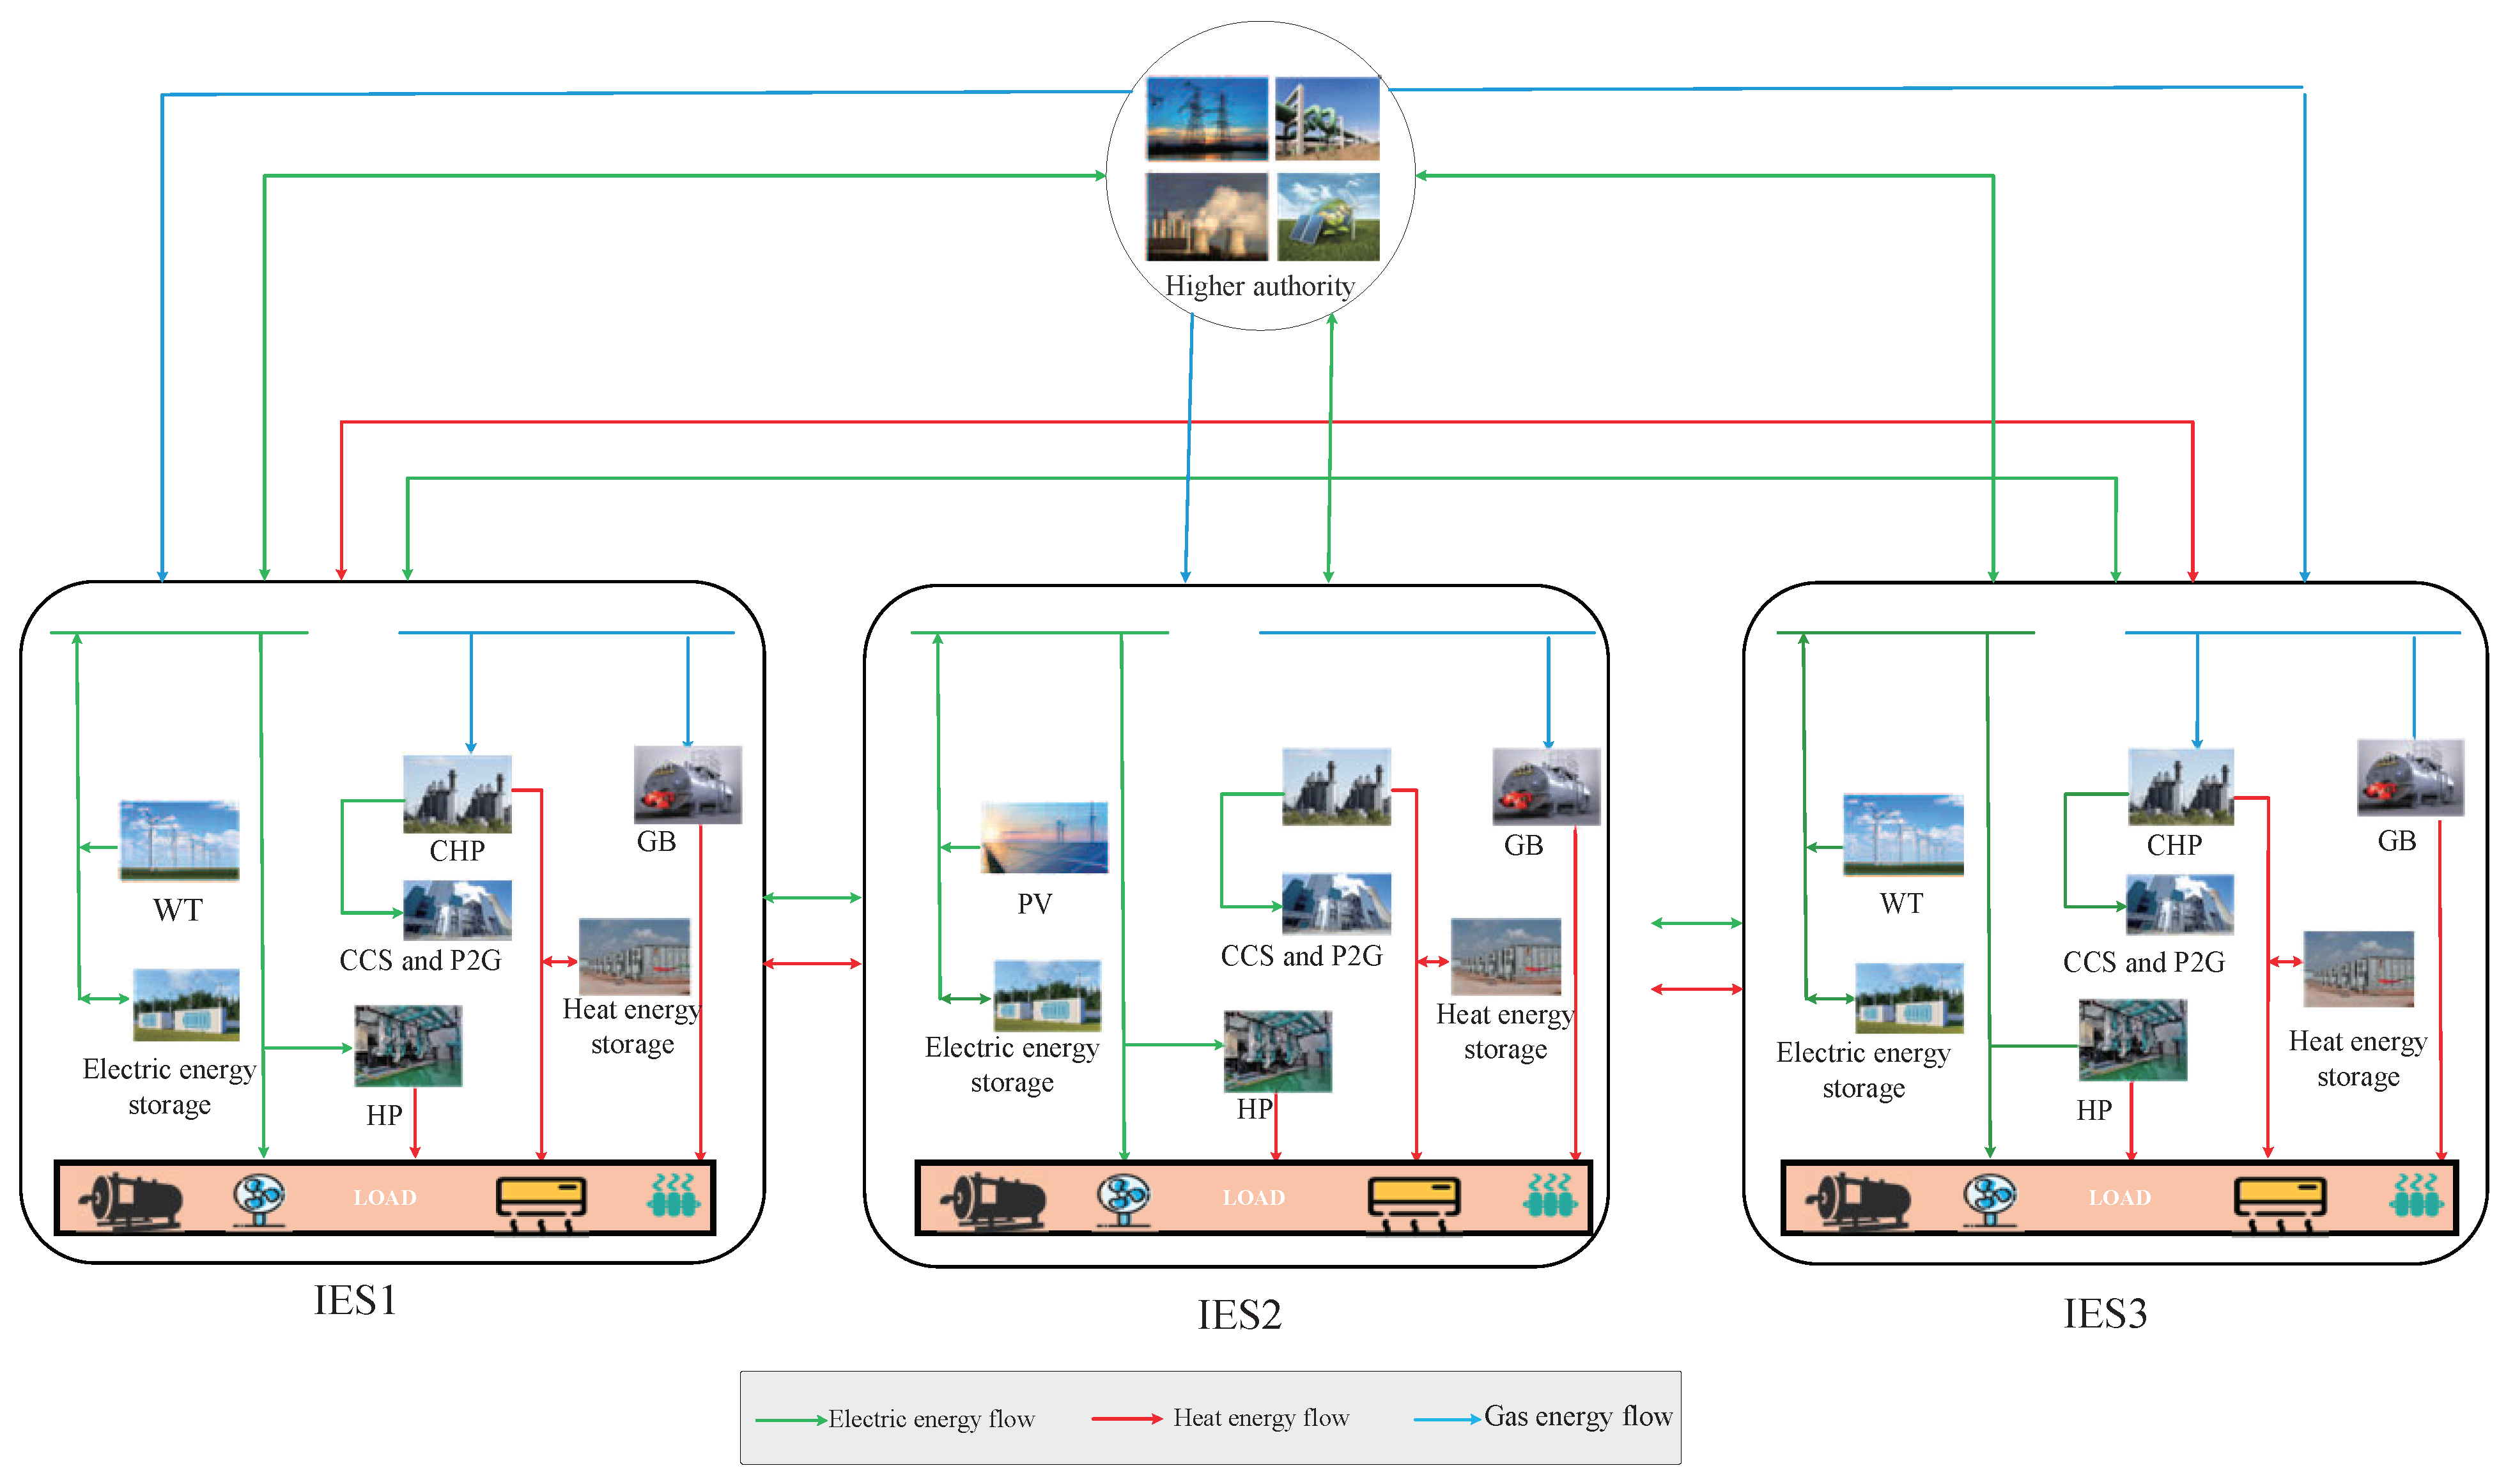Viewport: 2506px width, 1484px height.
Task: Select the HP heat pump image in IES2
Action: [1278, 1051]
